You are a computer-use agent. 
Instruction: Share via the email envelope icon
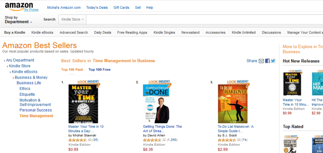pyautogui.click(x=261, y=61)
